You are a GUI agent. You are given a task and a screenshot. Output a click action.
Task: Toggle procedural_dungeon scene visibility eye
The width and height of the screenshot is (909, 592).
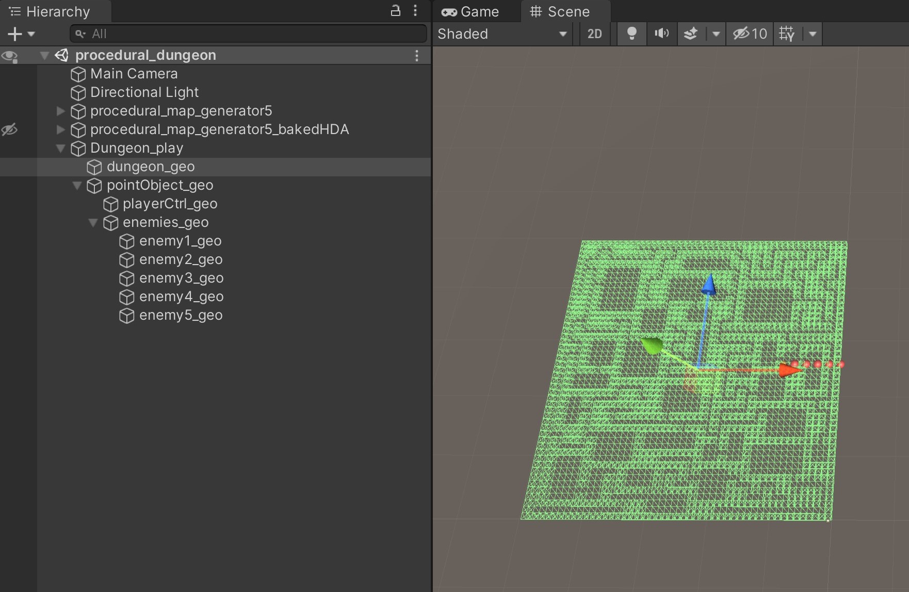click(x=10, y=56)
